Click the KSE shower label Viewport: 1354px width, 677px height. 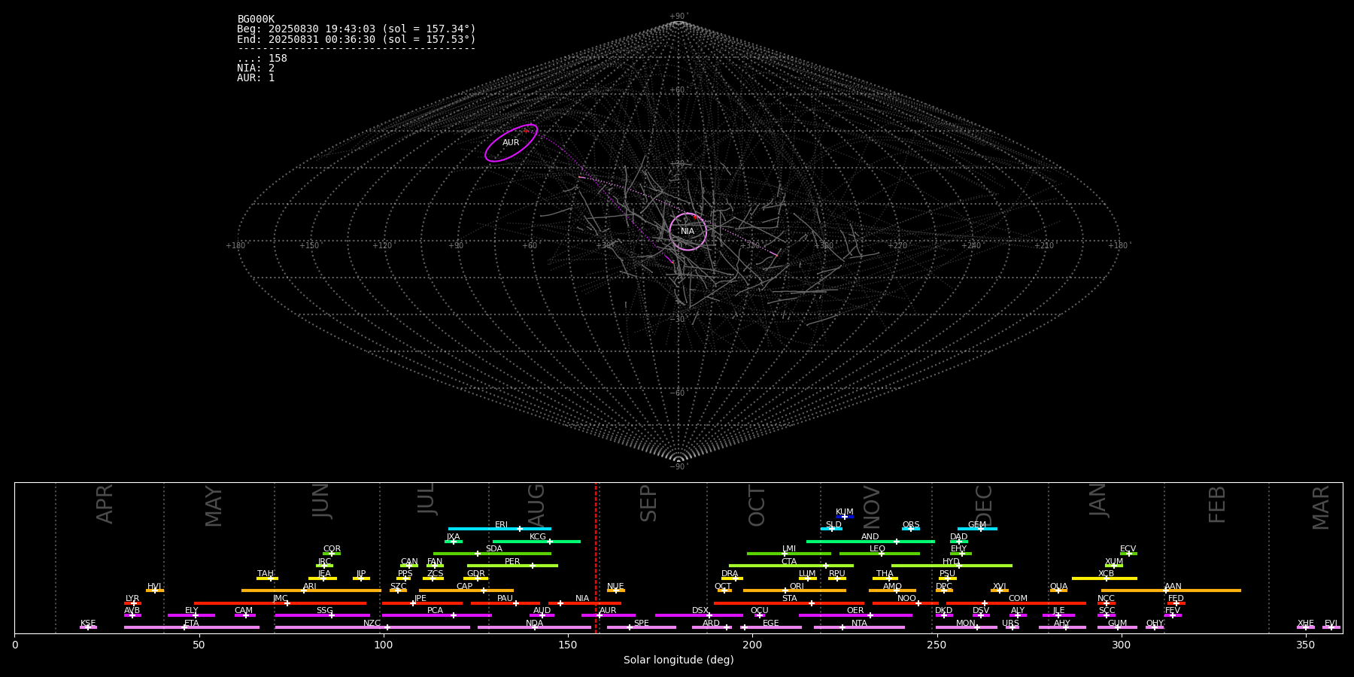pos(88,624)
